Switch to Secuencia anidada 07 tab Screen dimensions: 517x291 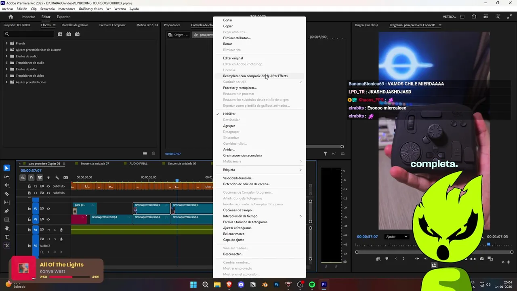(x=95, y=164)
